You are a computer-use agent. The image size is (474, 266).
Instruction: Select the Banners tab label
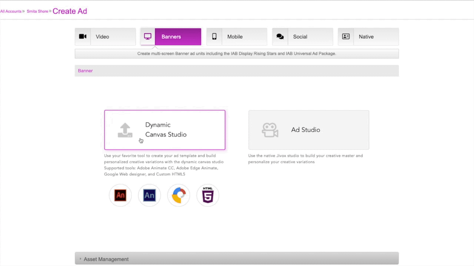coord(171,37)
